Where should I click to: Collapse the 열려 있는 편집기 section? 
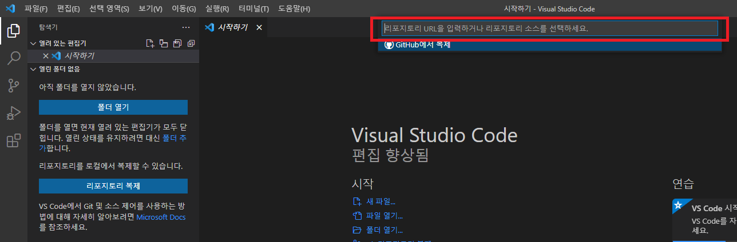coord(33,43)
